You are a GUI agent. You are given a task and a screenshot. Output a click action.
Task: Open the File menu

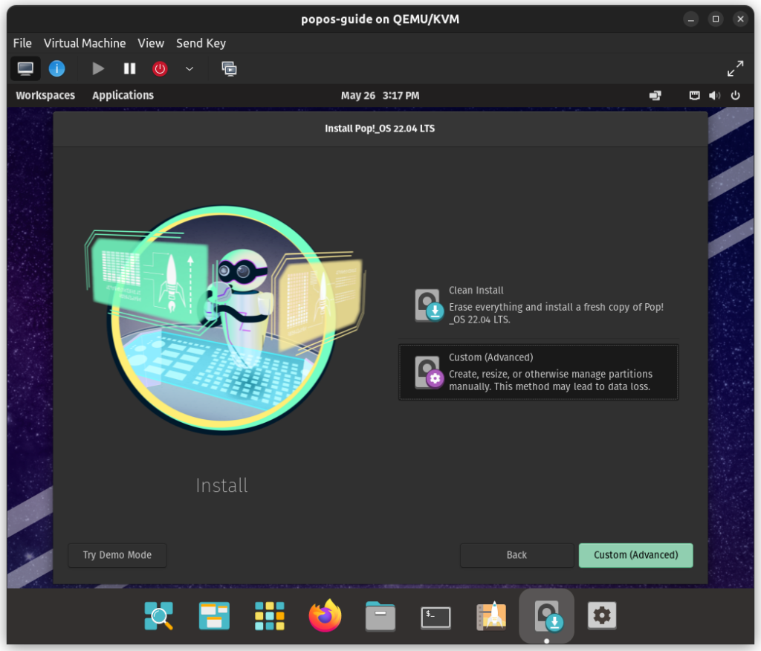pos(22,43)
